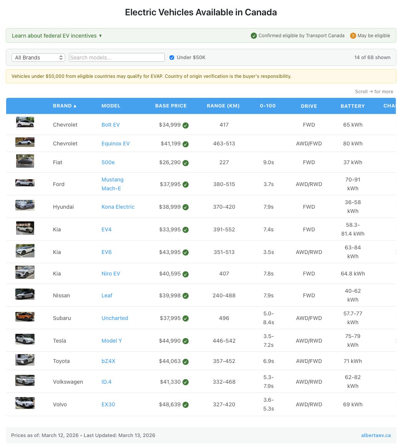398x447 pixels.
Task: Open the Subaru Uncharted model link
Action: point(115,318)
